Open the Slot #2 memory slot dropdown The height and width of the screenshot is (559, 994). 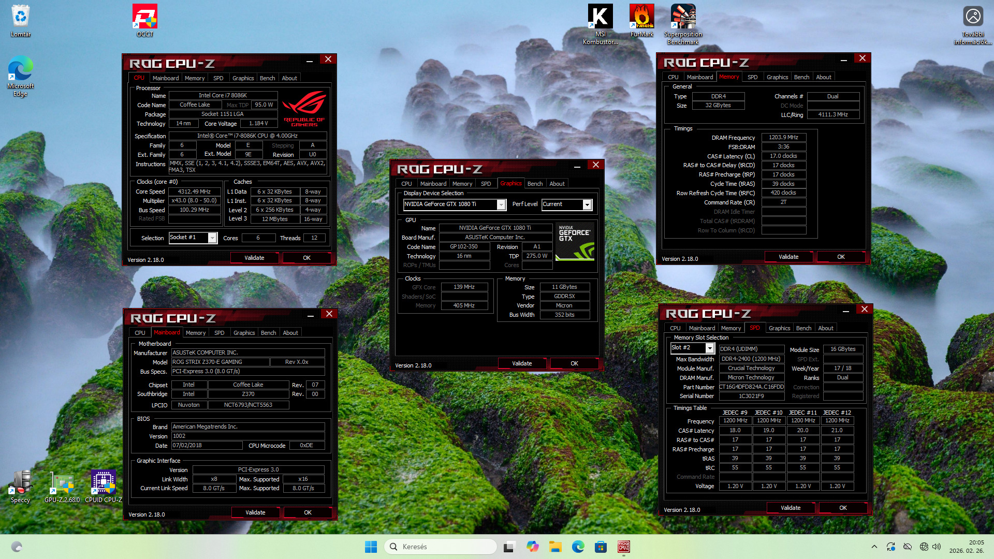(x=710, y=348)
